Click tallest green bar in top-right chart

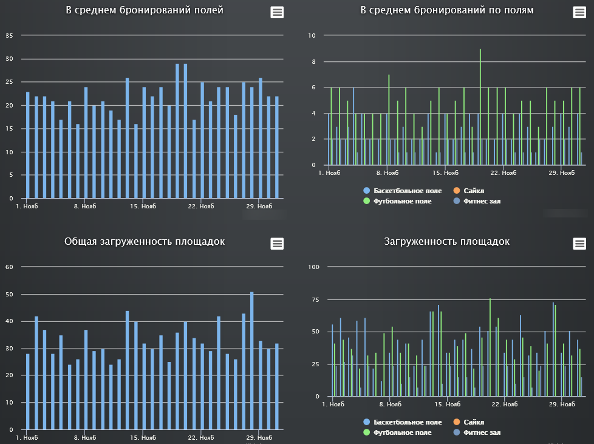[480, 109]
